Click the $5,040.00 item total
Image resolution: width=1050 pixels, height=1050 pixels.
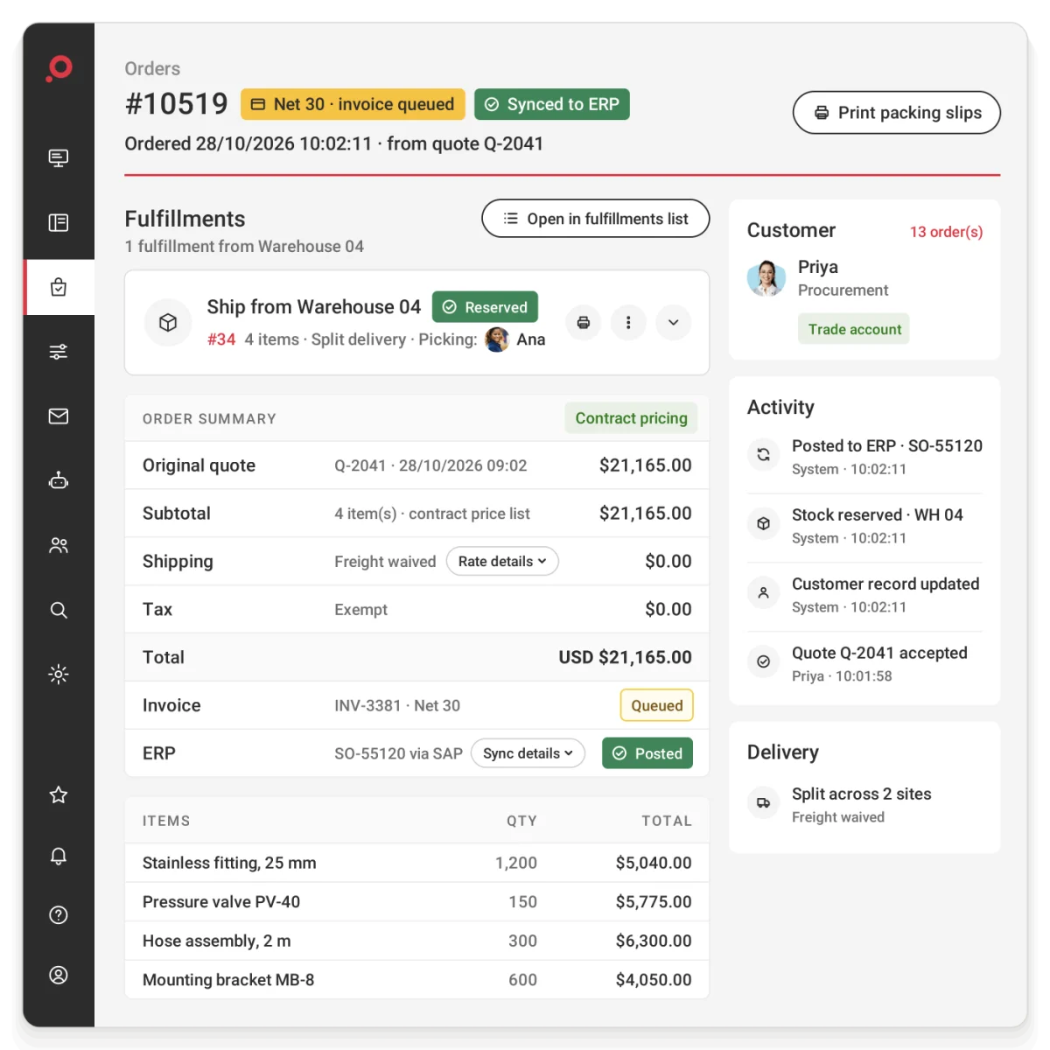click(x=654, y=863)
